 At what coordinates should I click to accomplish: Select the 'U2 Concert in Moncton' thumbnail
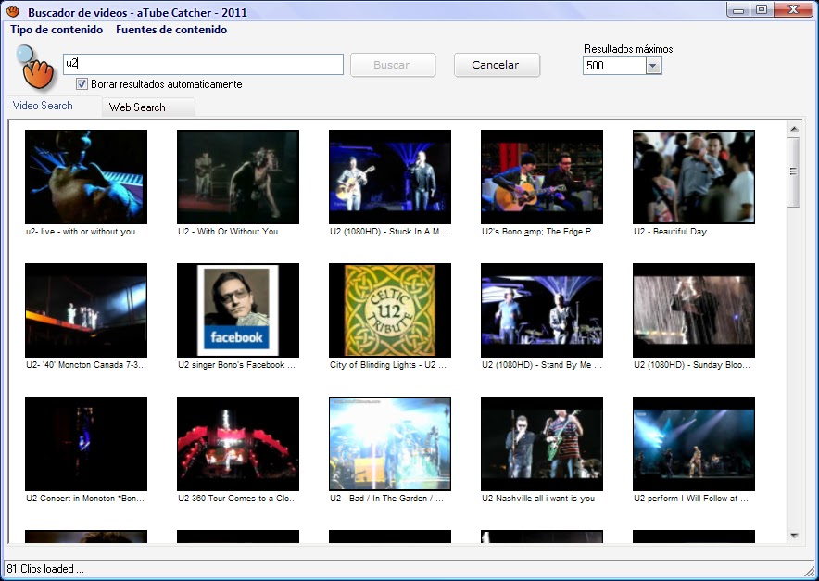[86, 444]
